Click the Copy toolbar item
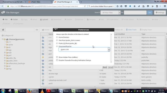 tap(24, 20)
